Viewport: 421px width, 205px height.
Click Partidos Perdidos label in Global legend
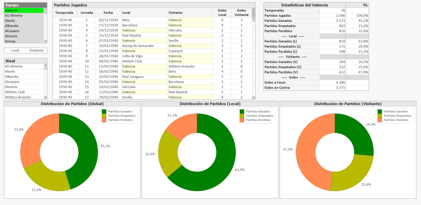pyautogui.click(x=120, y=120)
